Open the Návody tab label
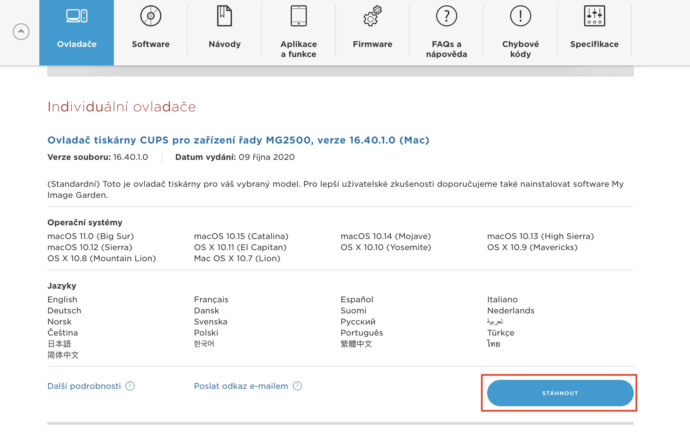 [x=224, y=44]
